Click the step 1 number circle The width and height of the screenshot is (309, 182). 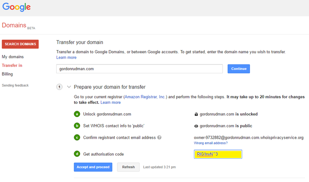60,87
